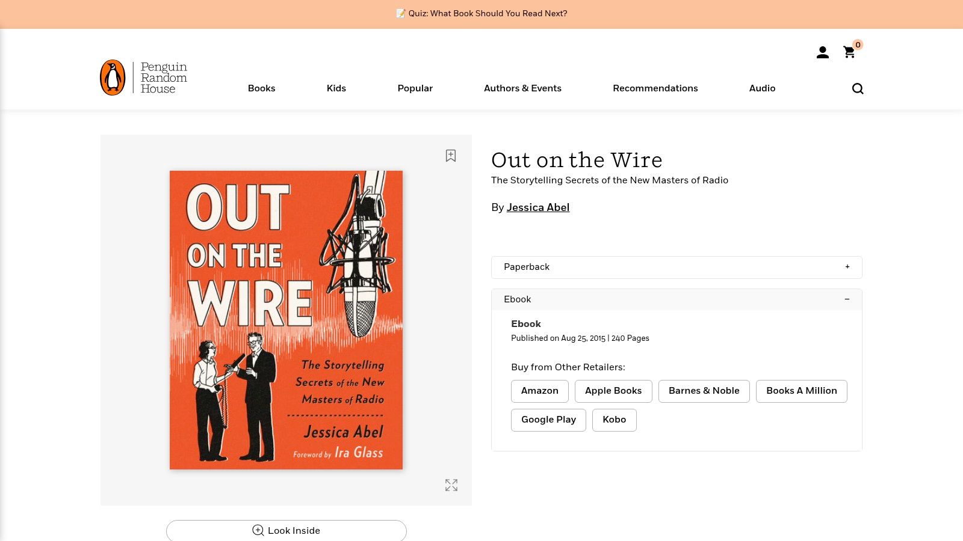963x541 pixels.
Task: Enlarge cover using the expand arrows icon
Action: coord(451,485)
